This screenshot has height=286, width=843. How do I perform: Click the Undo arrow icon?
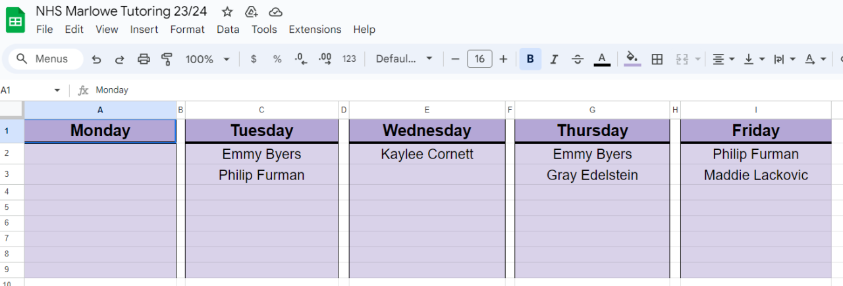click(x=96, y=59)
